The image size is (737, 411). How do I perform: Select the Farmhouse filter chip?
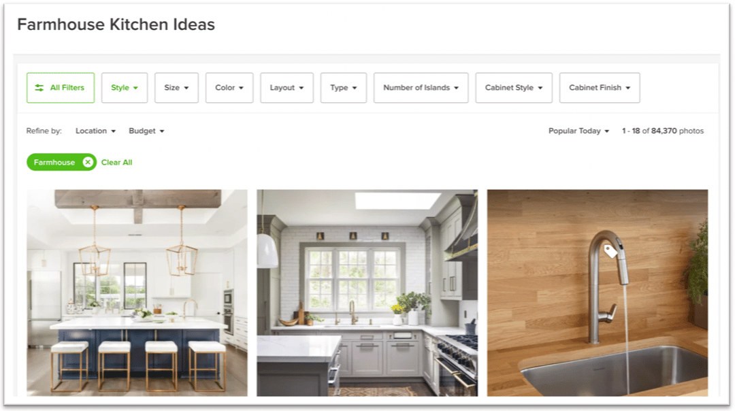[x=54, y=162]
